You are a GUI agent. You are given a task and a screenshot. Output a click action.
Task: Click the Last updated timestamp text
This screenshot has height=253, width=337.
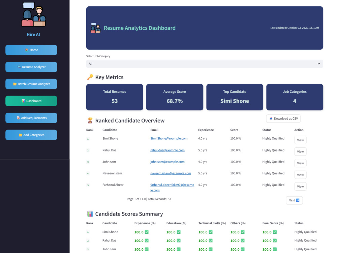tap(295, 28)
